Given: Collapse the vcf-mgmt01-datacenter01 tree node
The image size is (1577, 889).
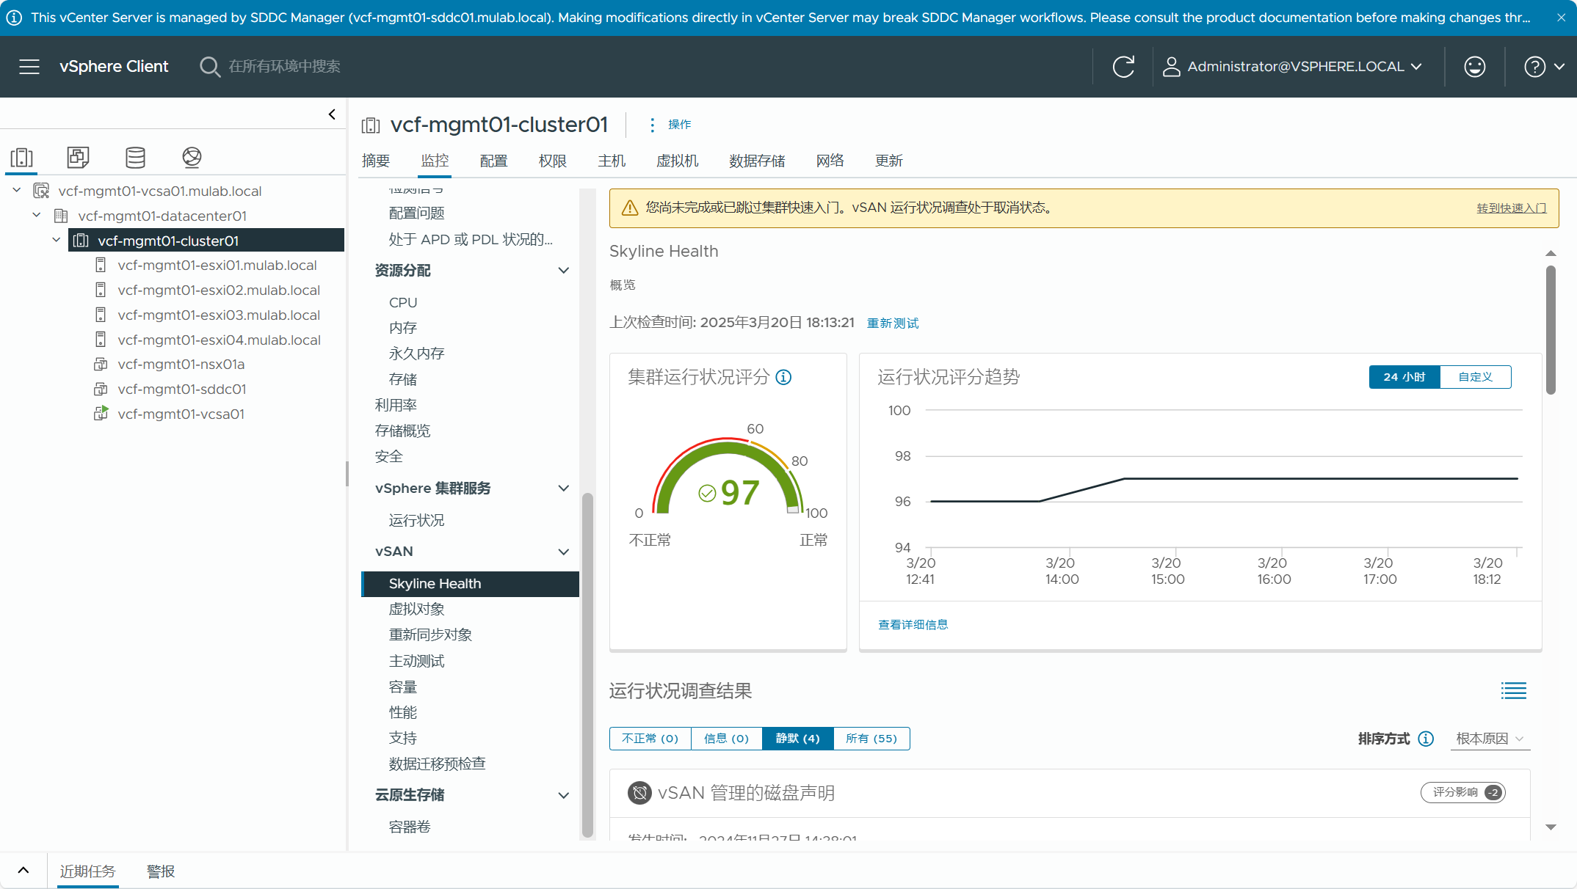Looking at the screenshot, I should coord(36,216).
